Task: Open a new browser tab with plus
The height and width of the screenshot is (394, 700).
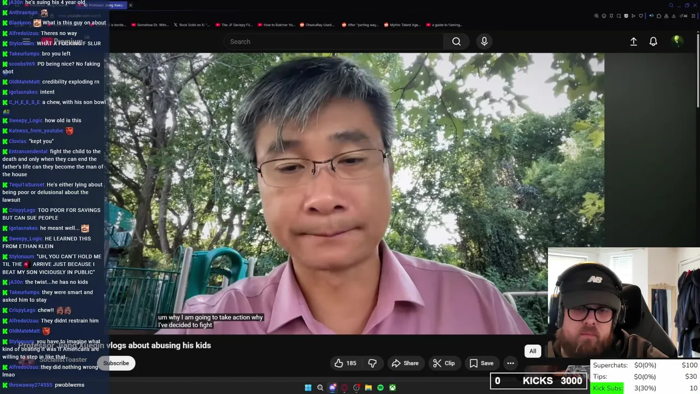Action: (131, 5)
